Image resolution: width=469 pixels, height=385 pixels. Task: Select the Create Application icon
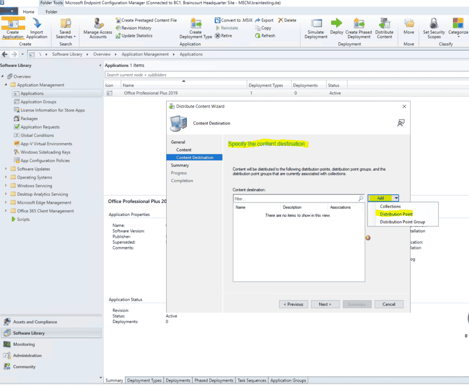pos(13,27)
